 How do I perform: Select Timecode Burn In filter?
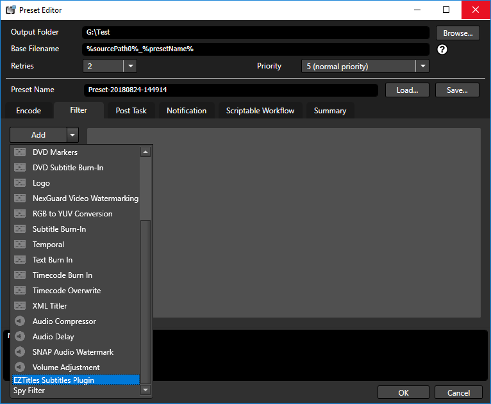[x=62, y=275]
